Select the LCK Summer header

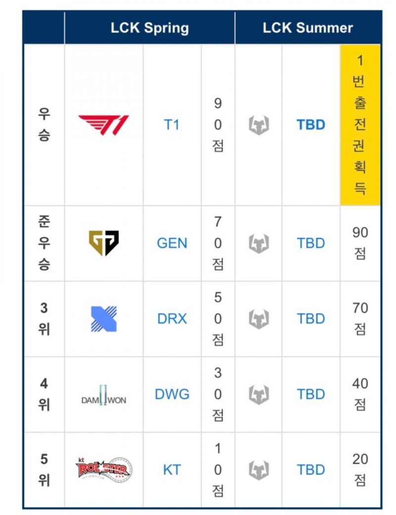point(308,28)
